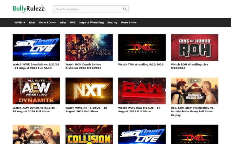Open the UFC 330 Makhachev replay thumbnail
Screen dimensions: 231x144
click(195, 91)
